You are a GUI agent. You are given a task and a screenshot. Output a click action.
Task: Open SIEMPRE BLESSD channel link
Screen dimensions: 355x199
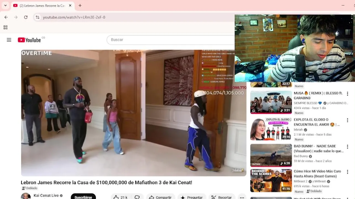point(308,103)
